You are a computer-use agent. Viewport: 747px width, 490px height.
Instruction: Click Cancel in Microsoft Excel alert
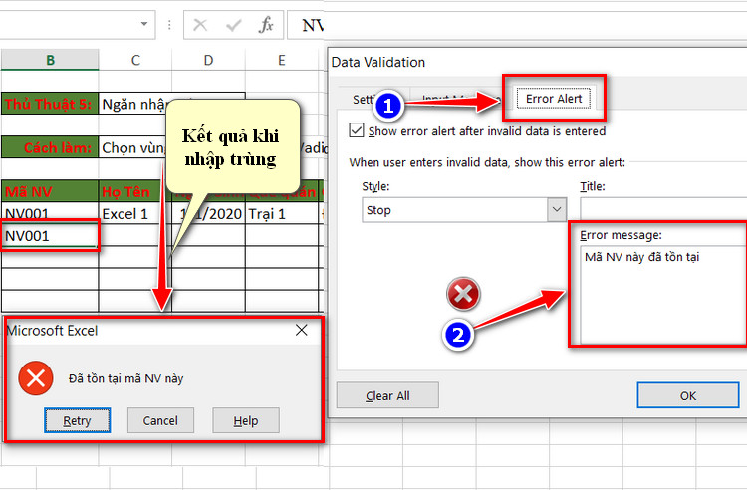pyautogui.click(x=160, y=420)
